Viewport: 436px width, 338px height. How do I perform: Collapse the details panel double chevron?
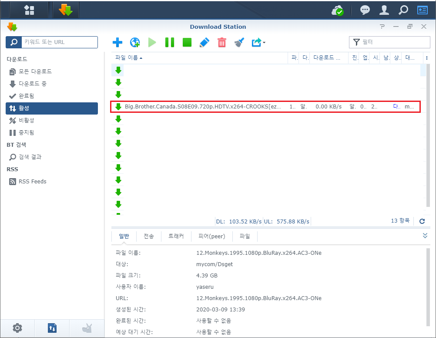pos(425,236)
